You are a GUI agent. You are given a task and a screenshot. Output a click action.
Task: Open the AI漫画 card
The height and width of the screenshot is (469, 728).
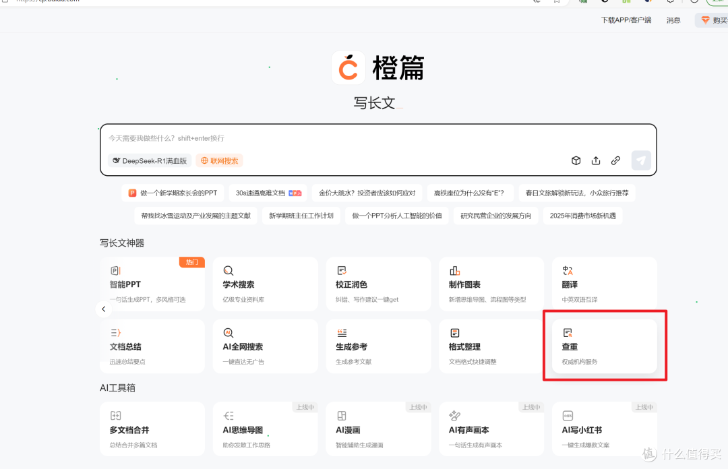[x=378, y=429]
